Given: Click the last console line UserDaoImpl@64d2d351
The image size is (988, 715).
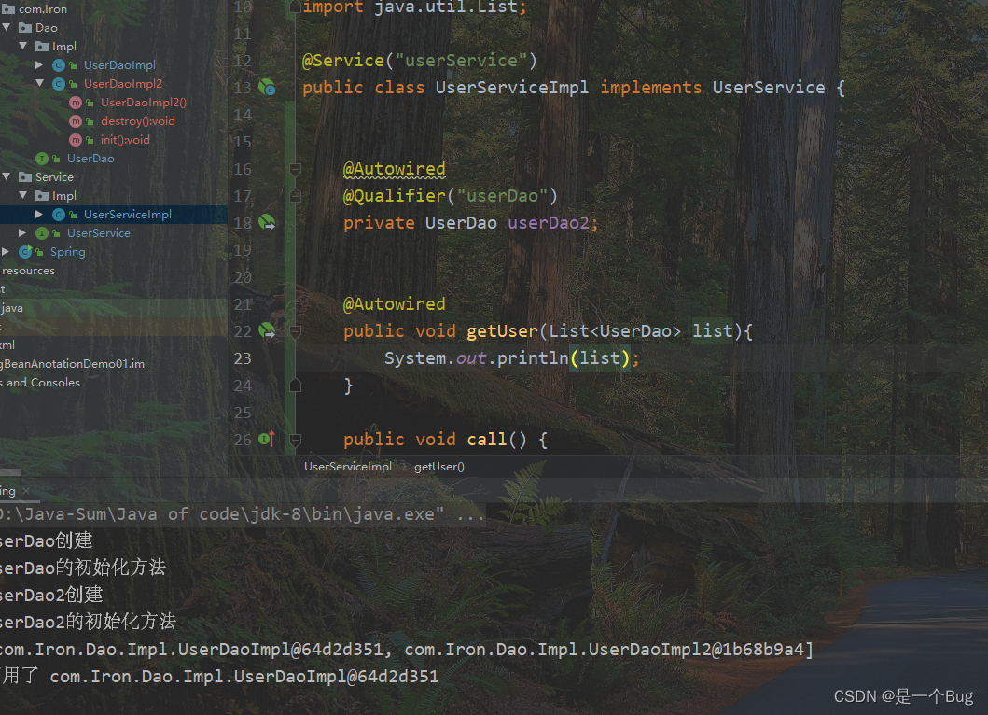Looking at the screenshot, I should 219,677.
